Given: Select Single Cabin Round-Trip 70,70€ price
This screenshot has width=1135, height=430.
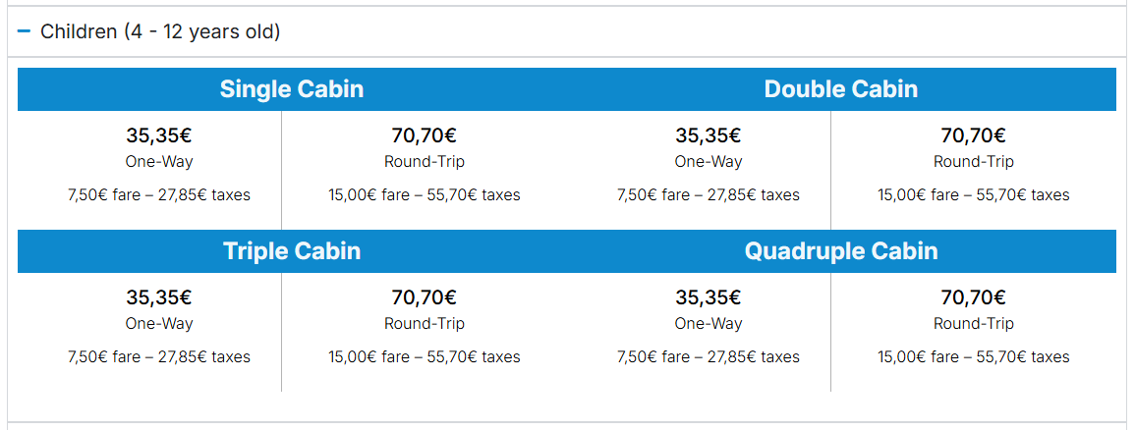Looking at the screenshot, I should click(x=424, y=135).
